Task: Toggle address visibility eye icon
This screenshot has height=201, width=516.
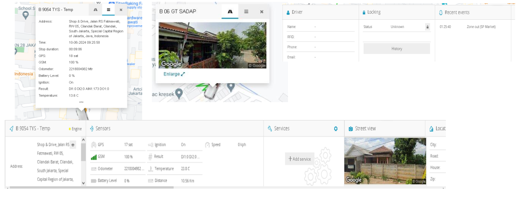Action: tap(72, 145)
